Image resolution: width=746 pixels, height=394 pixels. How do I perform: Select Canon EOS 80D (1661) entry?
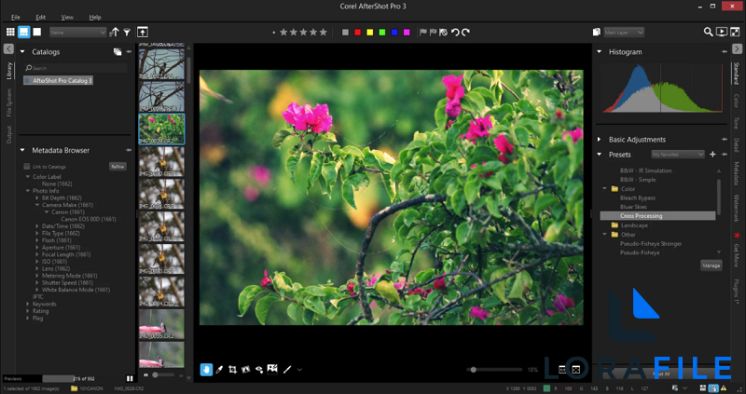pos(89,219)
